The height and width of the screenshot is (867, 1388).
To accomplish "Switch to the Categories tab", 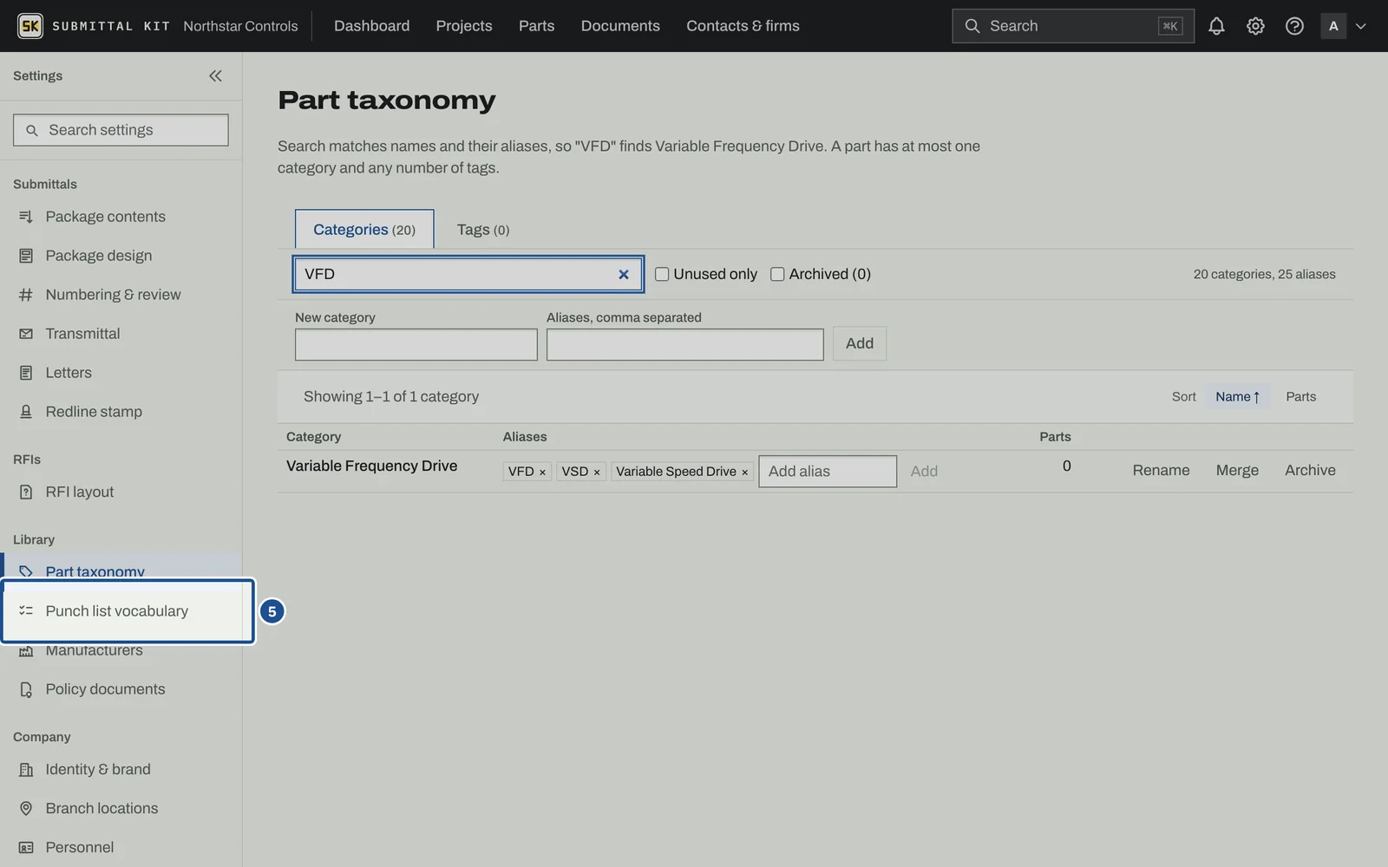I will pos(364,230).
